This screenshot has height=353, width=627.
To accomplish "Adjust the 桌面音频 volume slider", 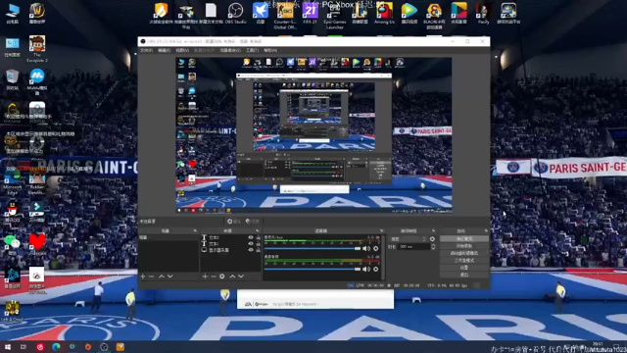I will [x=313, y=270].
